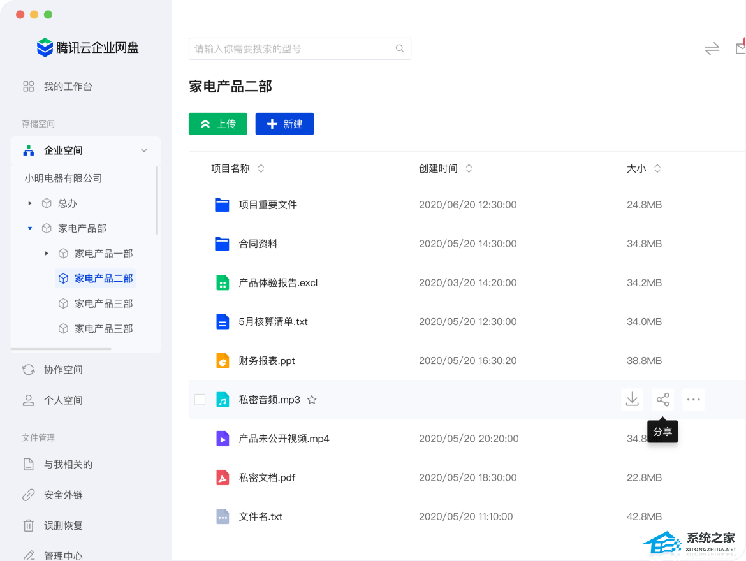
Task: Click the grey 文件名.txt file icon
Action: [x=223, y=517]
